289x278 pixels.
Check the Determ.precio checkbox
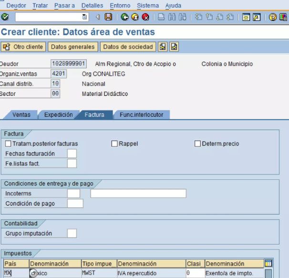click(x=197, y=144)
